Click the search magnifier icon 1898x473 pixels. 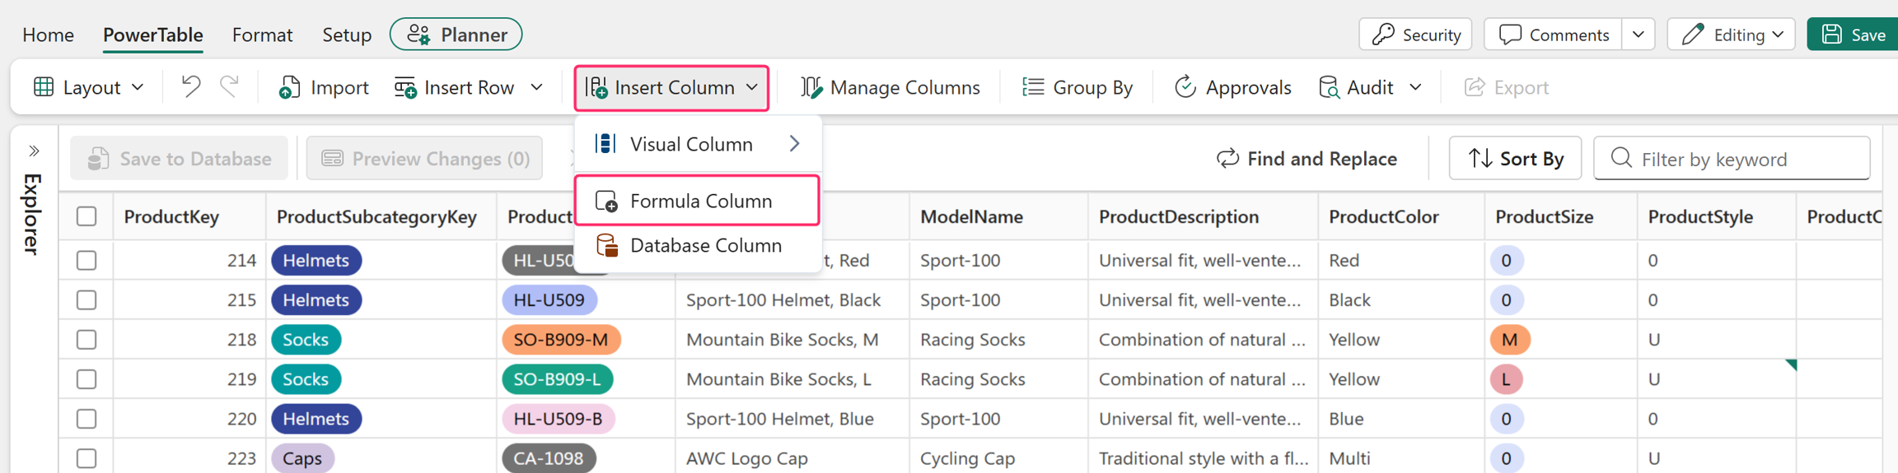(1621, 157)
